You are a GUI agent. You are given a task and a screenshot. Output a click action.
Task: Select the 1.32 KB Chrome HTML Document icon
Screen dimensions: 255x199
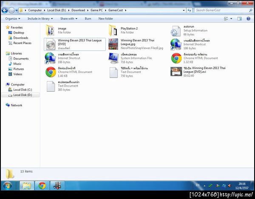point(176,58)
